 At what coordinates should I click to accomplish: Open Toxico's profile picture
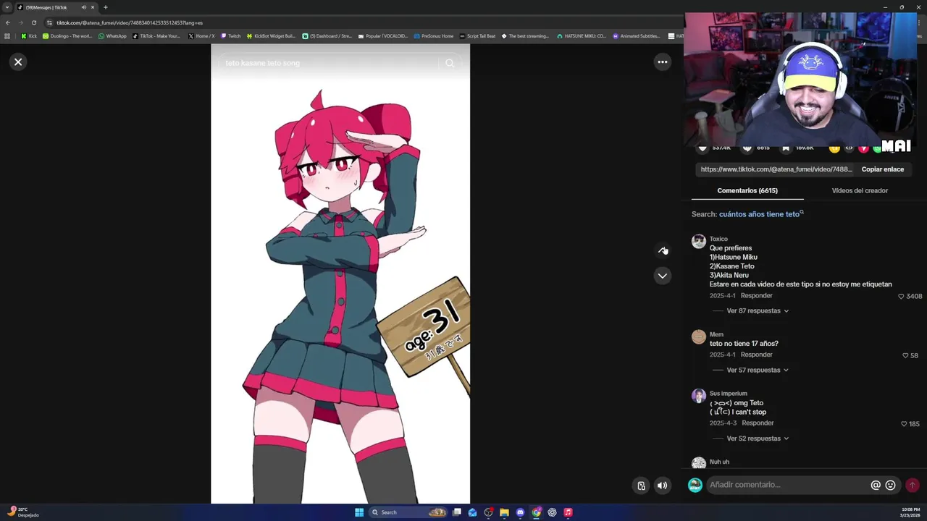698,242
